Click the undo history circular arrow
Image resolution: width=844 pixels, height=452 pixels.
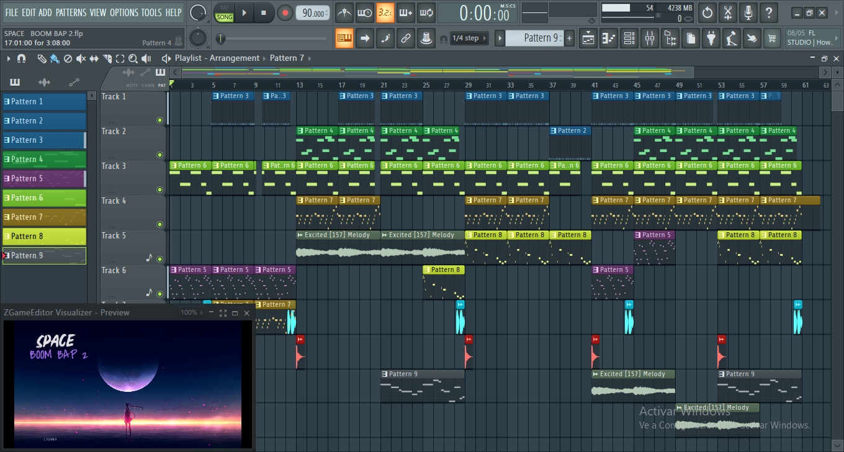point(707,12)
